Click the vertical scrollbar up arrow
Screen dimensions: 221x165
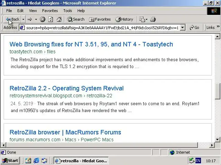pos(218,37)
